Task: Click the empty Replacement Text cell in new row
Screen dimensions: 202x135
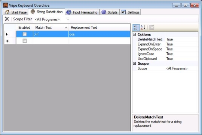Action: click(100, 41)
